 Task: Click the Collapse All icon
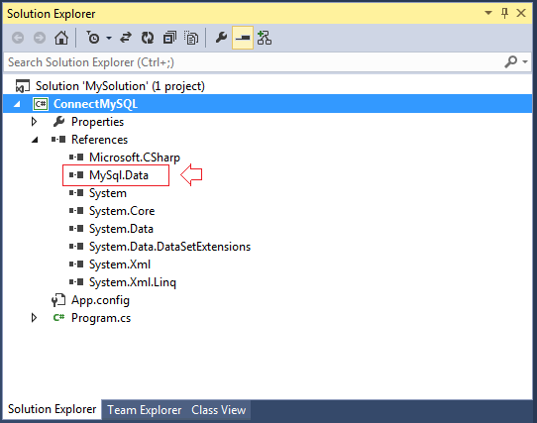[169, 38]
